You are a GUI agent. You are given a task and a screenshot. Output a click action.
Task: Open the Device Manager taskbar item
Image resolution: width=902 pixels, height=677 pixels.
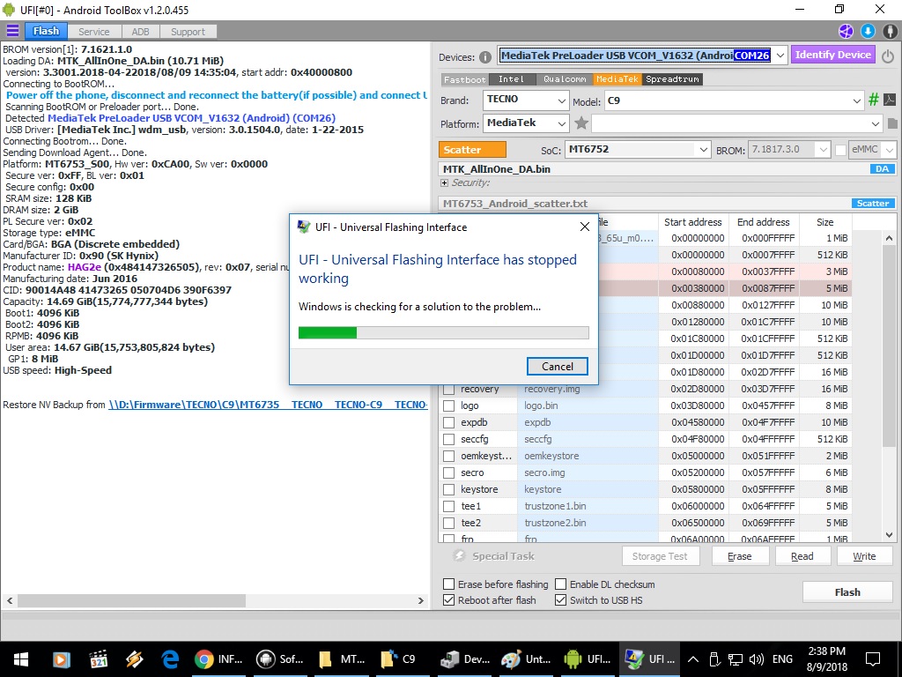465,658
